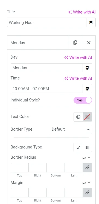99x204 pixels.
Task: Click dynamic tags icon in Title field
Action: point(91,22)
